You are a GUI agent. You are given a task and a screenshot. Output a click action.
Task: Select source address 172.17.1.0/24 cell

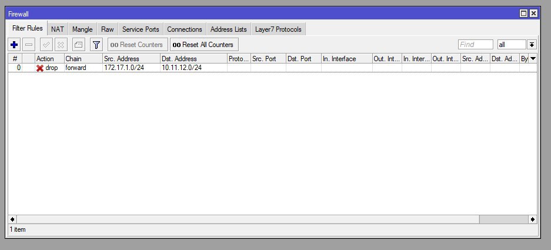[131, 68]
